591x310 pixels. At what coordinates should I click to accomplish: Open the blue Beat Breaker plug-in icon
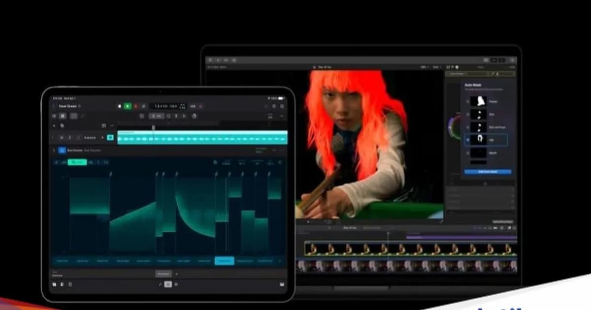coord(62,150)
